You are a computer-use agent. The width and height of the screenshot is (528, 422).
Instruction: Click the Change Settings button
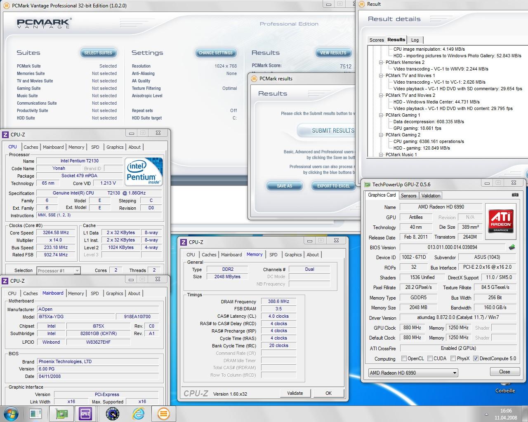click(x=216, y=53)
